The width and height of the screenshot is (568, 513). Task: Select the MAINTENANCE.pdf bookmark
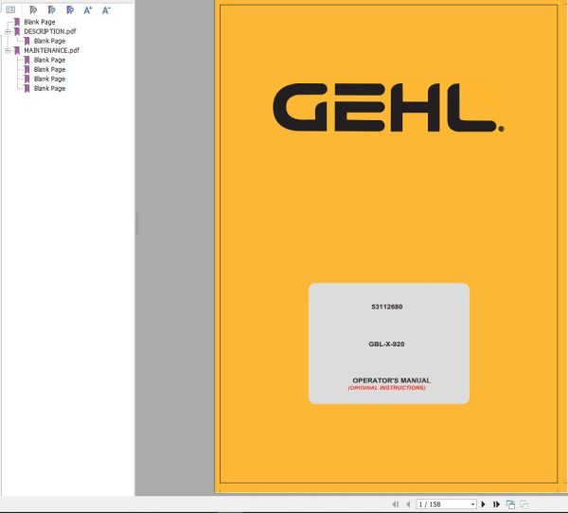(x=51, y=50)
